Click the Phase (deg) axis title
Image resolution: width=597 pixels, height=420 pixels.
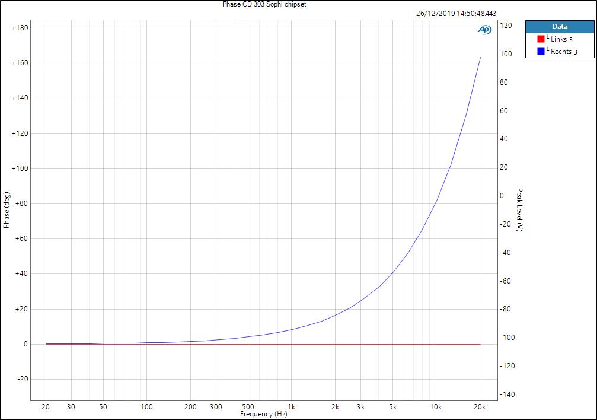[6, 210]
